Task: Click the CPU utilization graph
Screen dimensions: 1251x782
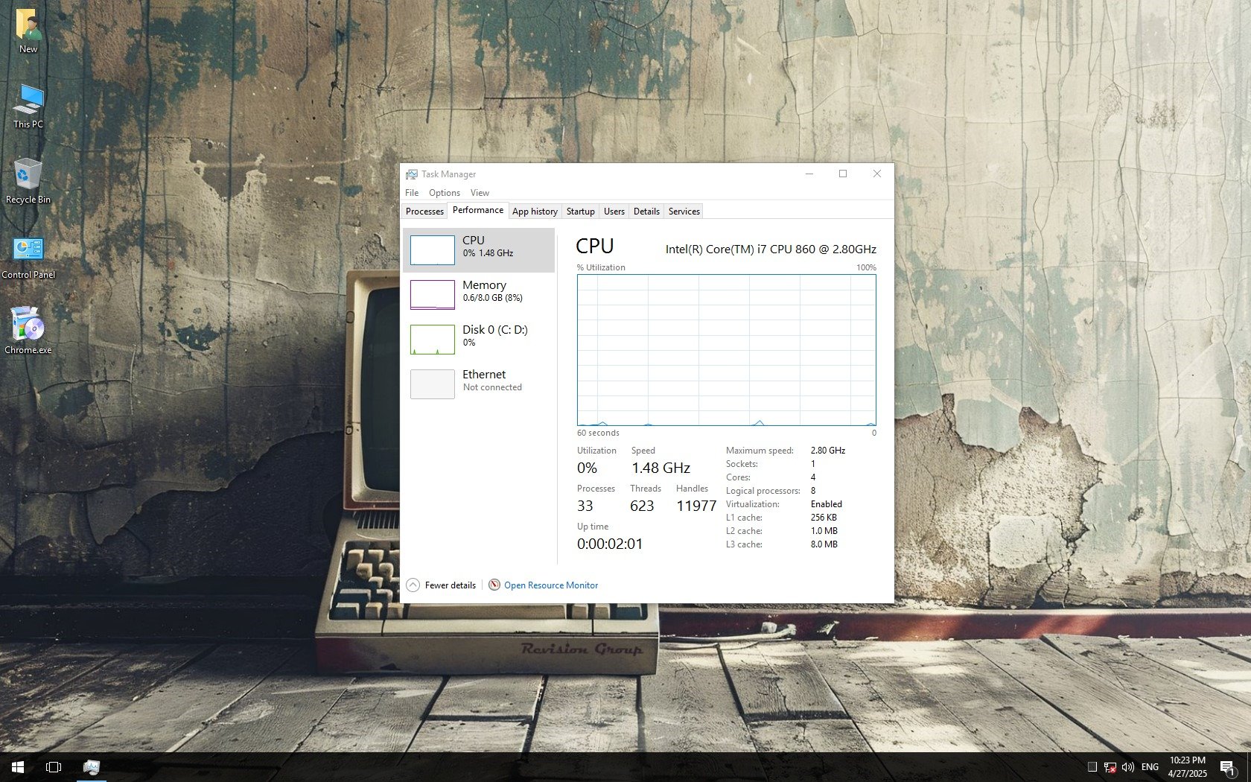Action: pyautogui.click(x=727, y=350)
